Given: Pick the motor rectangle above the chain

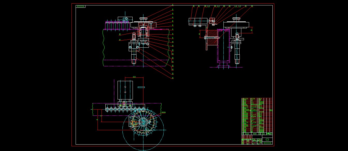Looking at the screenshot, I should 125,91.
